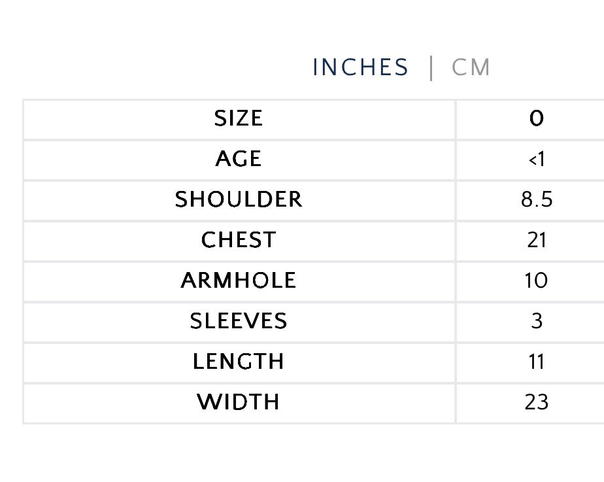Select the WIDTH row label

point(239,402)
